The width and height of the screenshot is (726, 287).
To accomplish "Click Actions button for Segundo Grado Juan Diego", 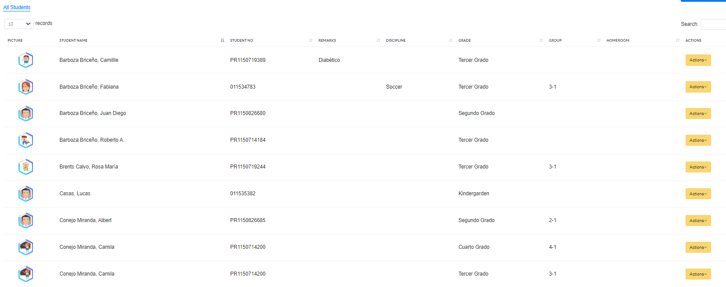I will pos(698,114).
